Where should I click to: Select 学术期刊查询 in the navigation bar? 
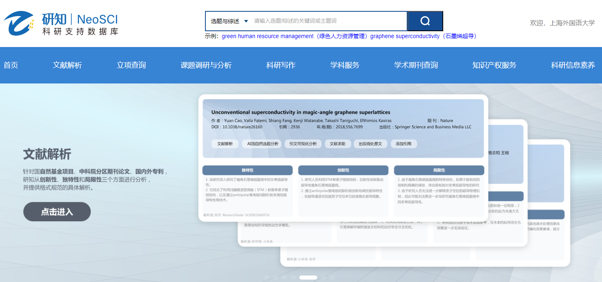pyautogui.click(x=416, y=65)
